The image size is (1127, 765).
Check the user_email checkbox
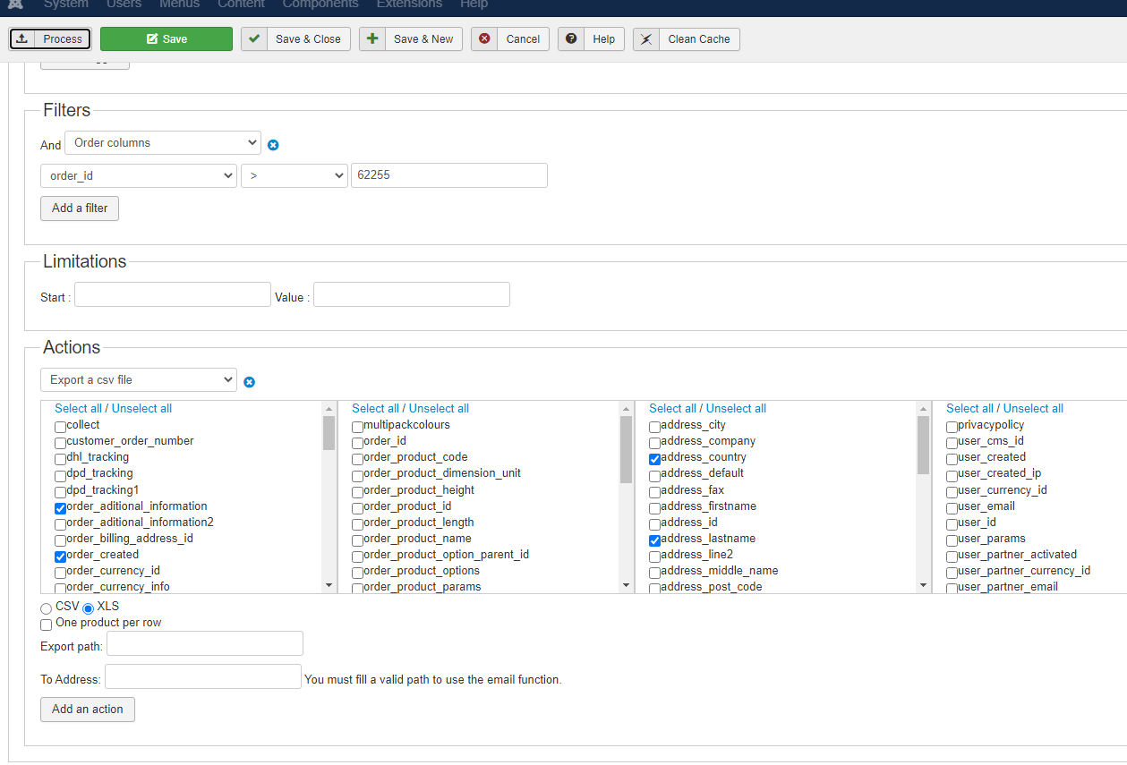(952, 507)
